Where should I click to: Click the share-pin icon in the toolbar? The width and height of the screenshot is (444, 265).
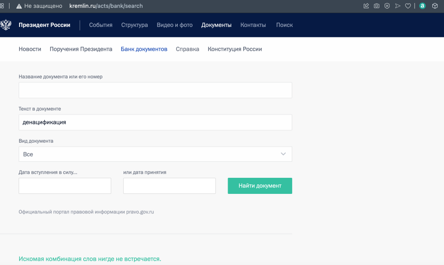coord(366,6)
